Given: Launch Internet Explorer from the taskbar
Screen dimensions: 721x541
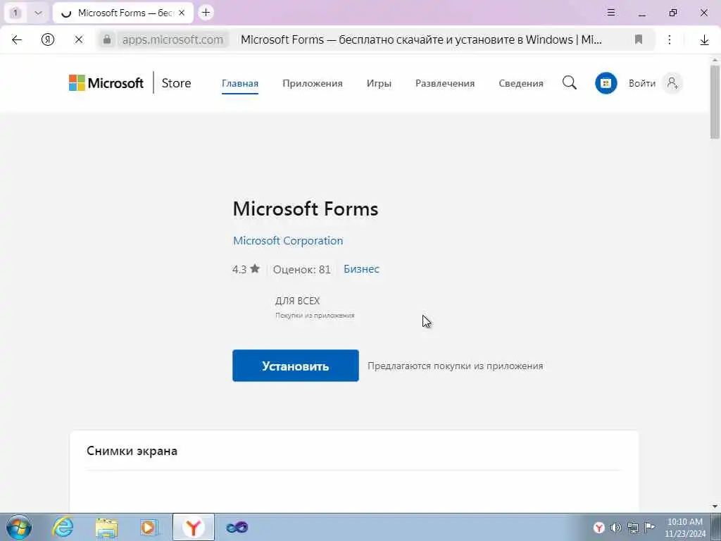Looking at the screenshot, I should [63, 527].
